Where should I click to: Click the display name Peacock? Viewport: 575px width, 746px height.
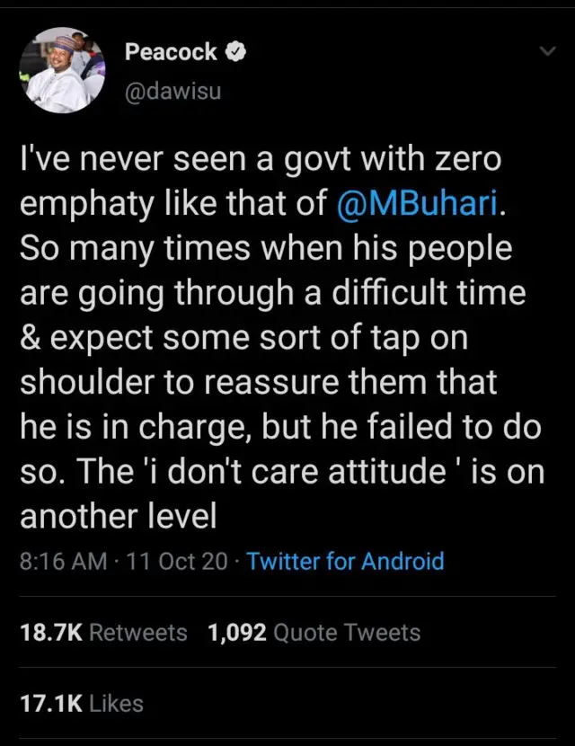(171, 52)
